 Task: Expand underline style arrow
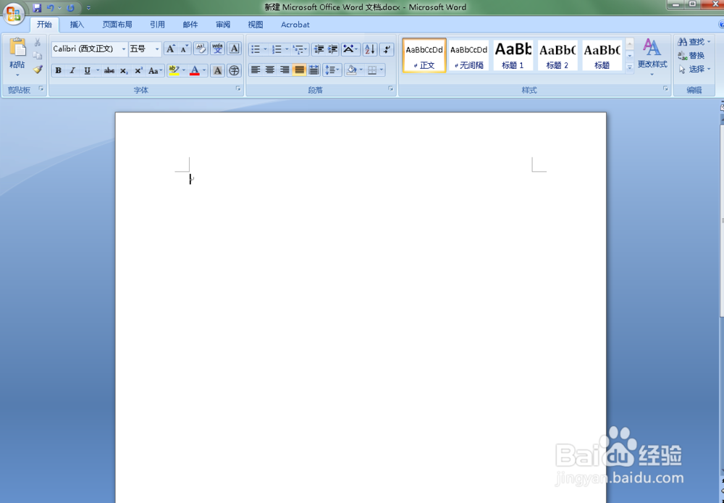pos(98,70)
